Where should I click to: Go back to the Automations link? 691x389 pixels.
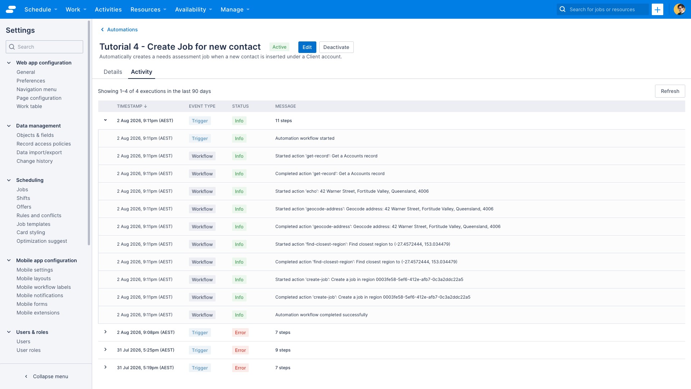point(122,30)
